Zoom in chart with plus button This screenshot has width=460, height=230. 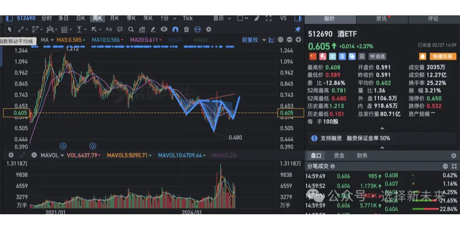click(298, 40)
